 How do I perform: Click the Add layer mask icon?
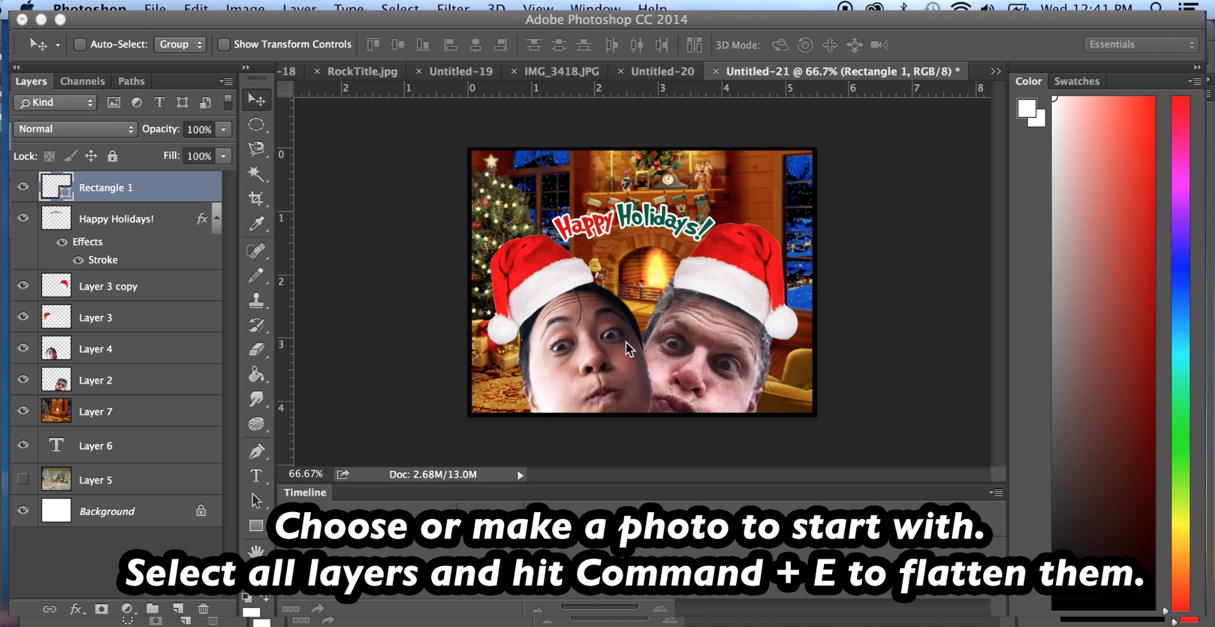pos(102,609)
